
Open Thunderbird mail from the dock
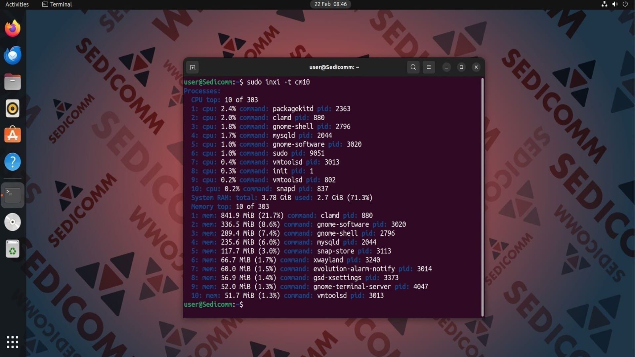[x=13, y=55]
